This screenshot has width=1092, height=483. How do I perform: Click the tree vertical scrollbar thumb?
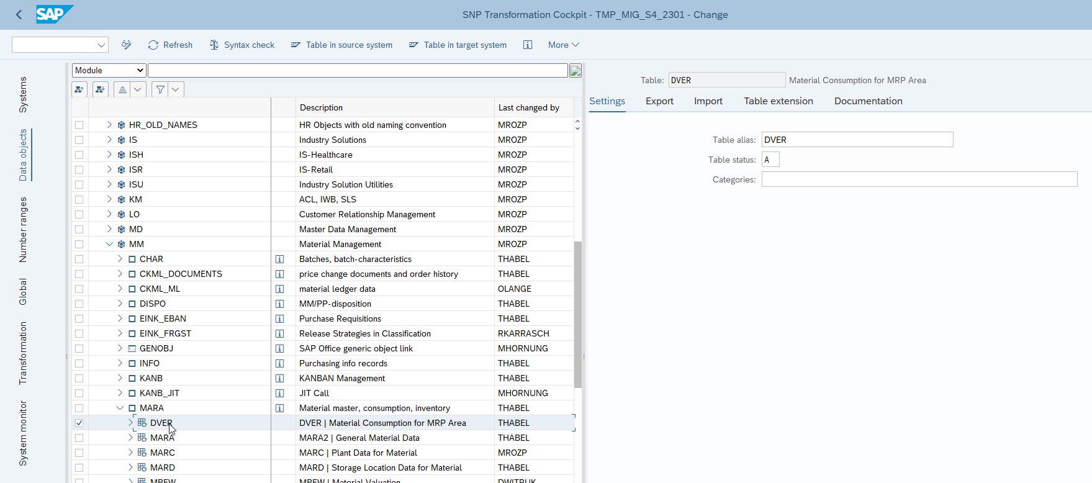[578, 315]
